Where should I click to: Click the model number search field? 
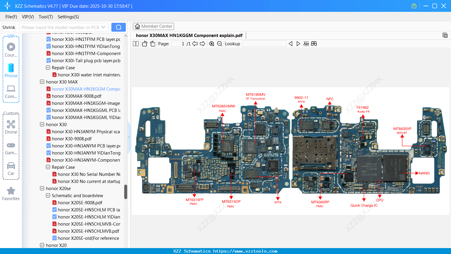point(60,27)
